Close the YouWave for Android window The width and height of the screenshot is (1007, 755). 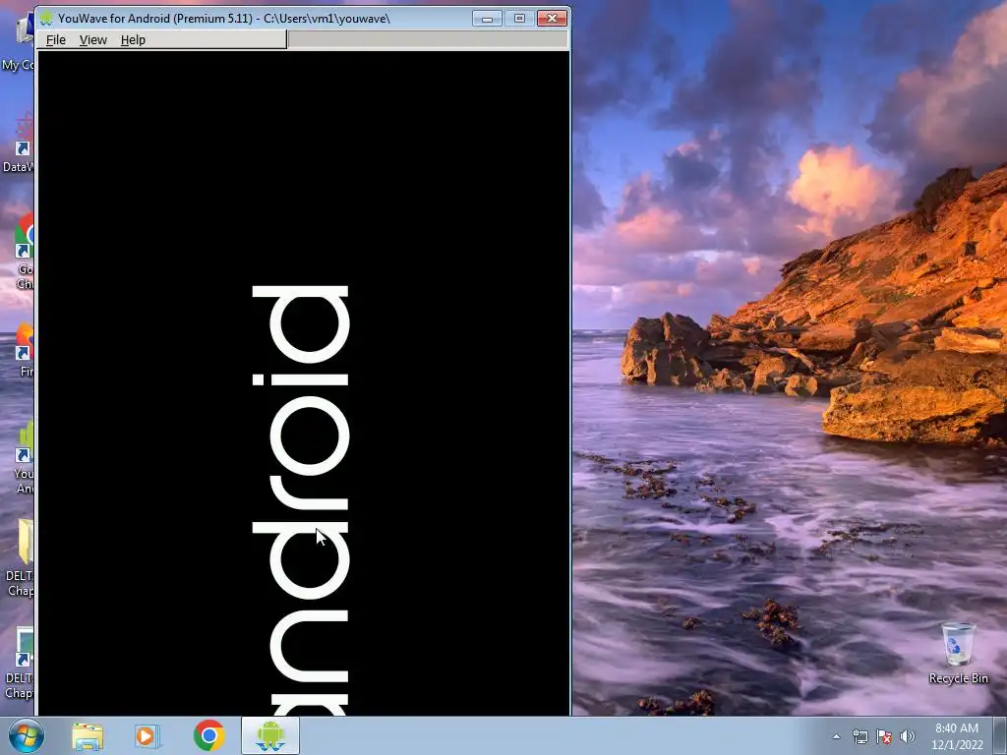tap(552, 19)
